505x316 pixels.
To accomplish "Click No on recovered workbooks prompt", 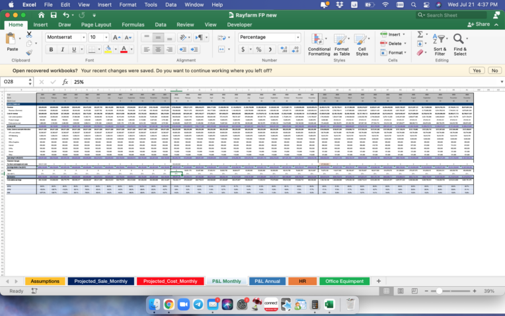I will [x=494, y=71].
